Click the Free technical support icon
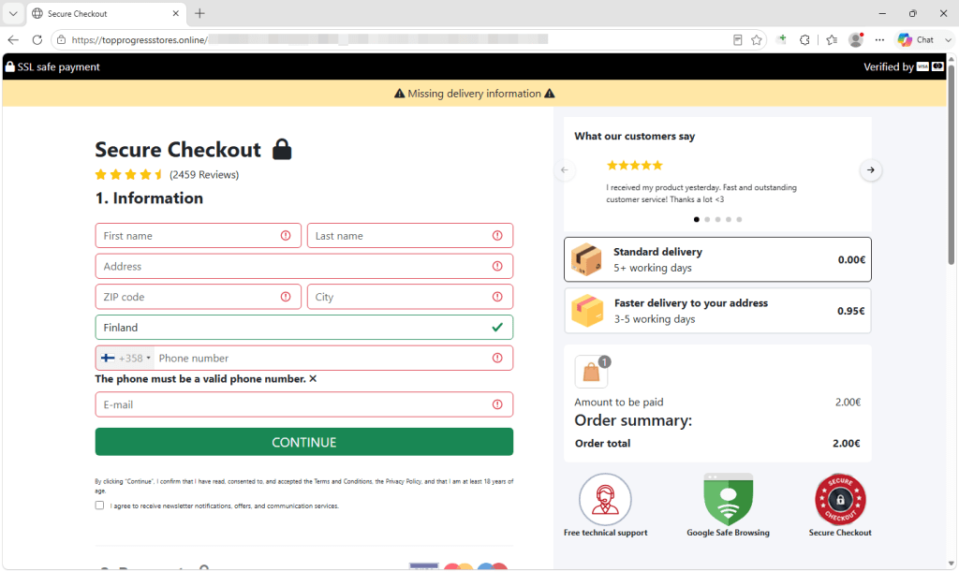Image resolution: width=959 pixels, height=572 pixels. click(x=605, y=499)
